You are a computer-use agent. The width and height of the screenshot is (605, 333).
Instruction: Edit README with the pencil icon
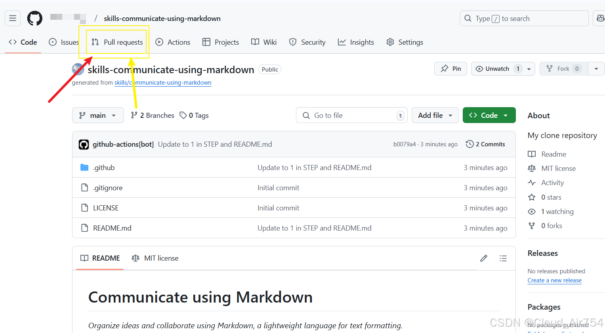[484, 258]
